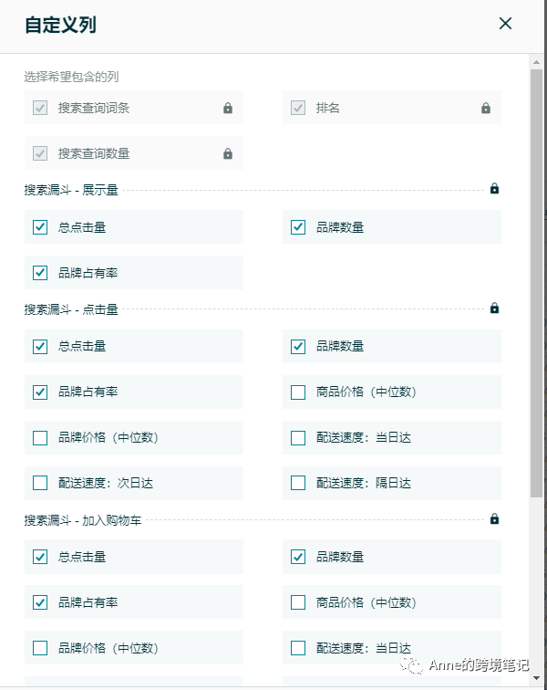The height and width of the screenshot is (690, 547).
Task: Uncheck 总点击量 under 加入购物车 section
Action: point(40,557)
